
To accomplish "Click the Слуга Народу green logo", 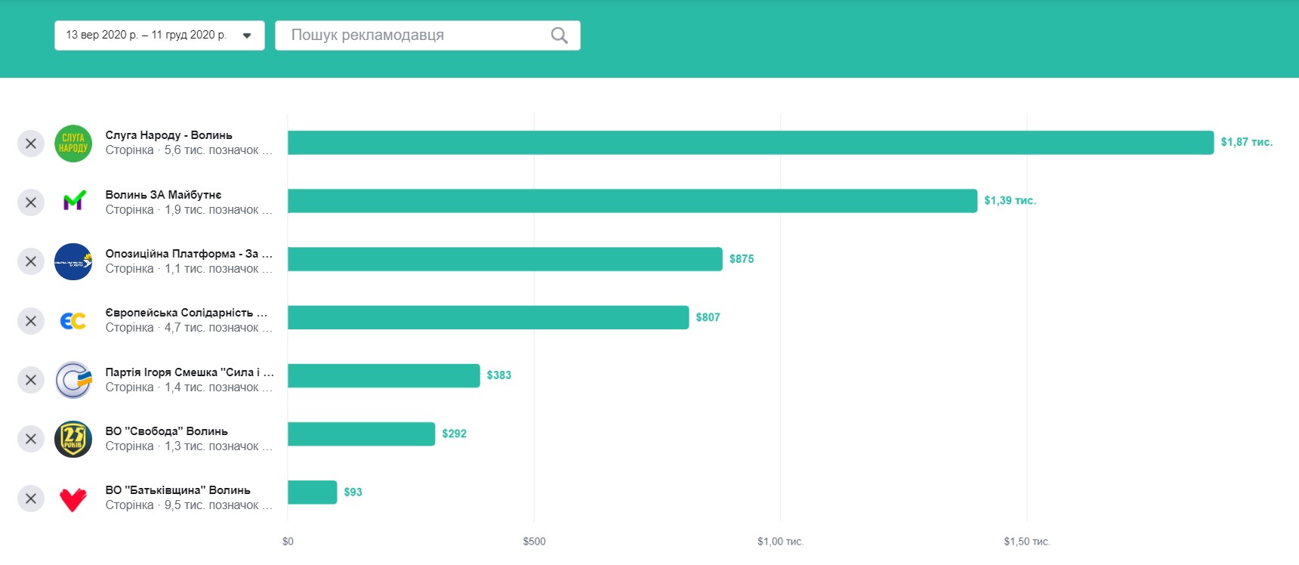I will 73,144.
